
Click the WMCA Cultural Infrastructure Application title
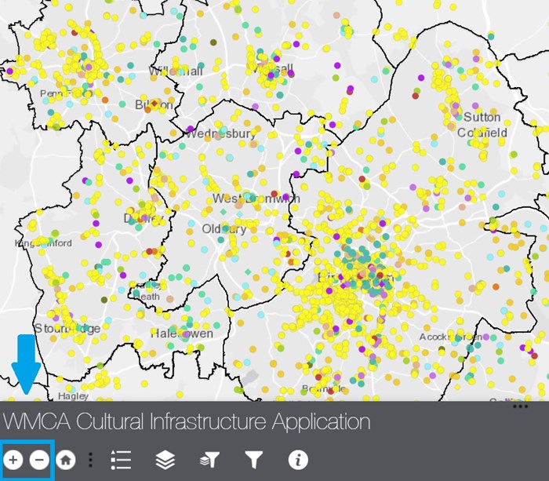pos(186,422)
